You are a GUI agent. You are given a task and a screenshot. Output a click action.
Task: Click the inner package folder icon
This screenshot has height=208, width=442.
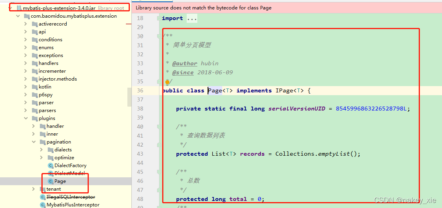pos(42,134)
